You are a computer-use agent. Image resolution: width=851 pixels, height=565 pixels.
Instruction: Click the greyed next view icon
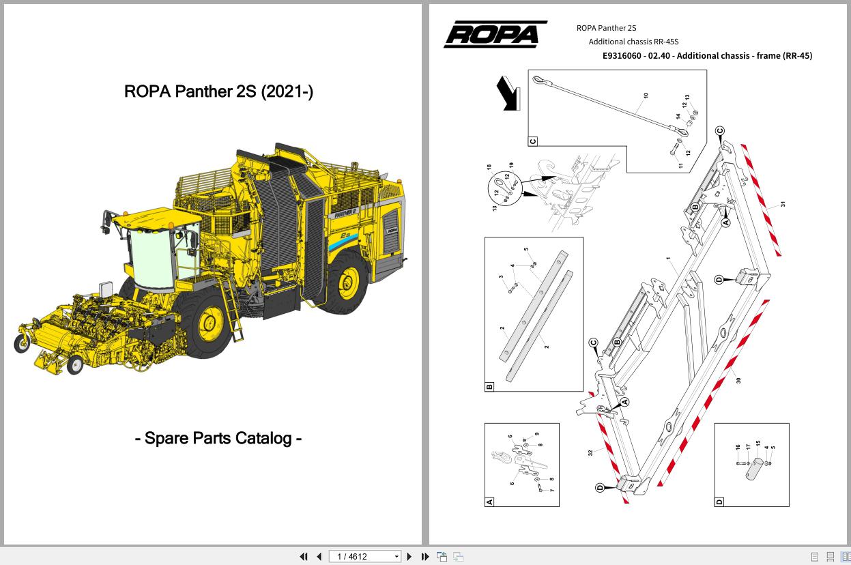point(459,557)
